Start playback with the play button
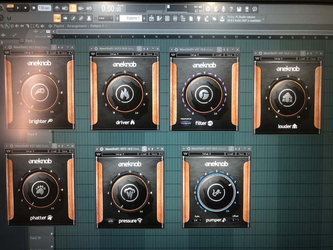The image size is (333, 250). [18, 8]
